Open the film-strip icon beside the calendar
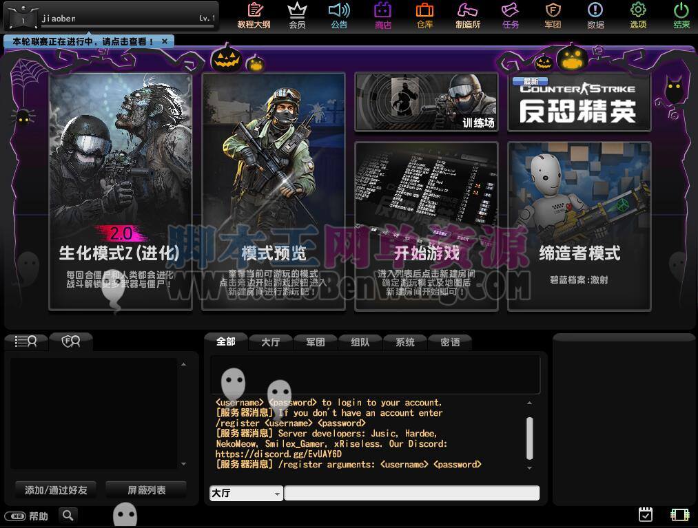 click(680, 514)
